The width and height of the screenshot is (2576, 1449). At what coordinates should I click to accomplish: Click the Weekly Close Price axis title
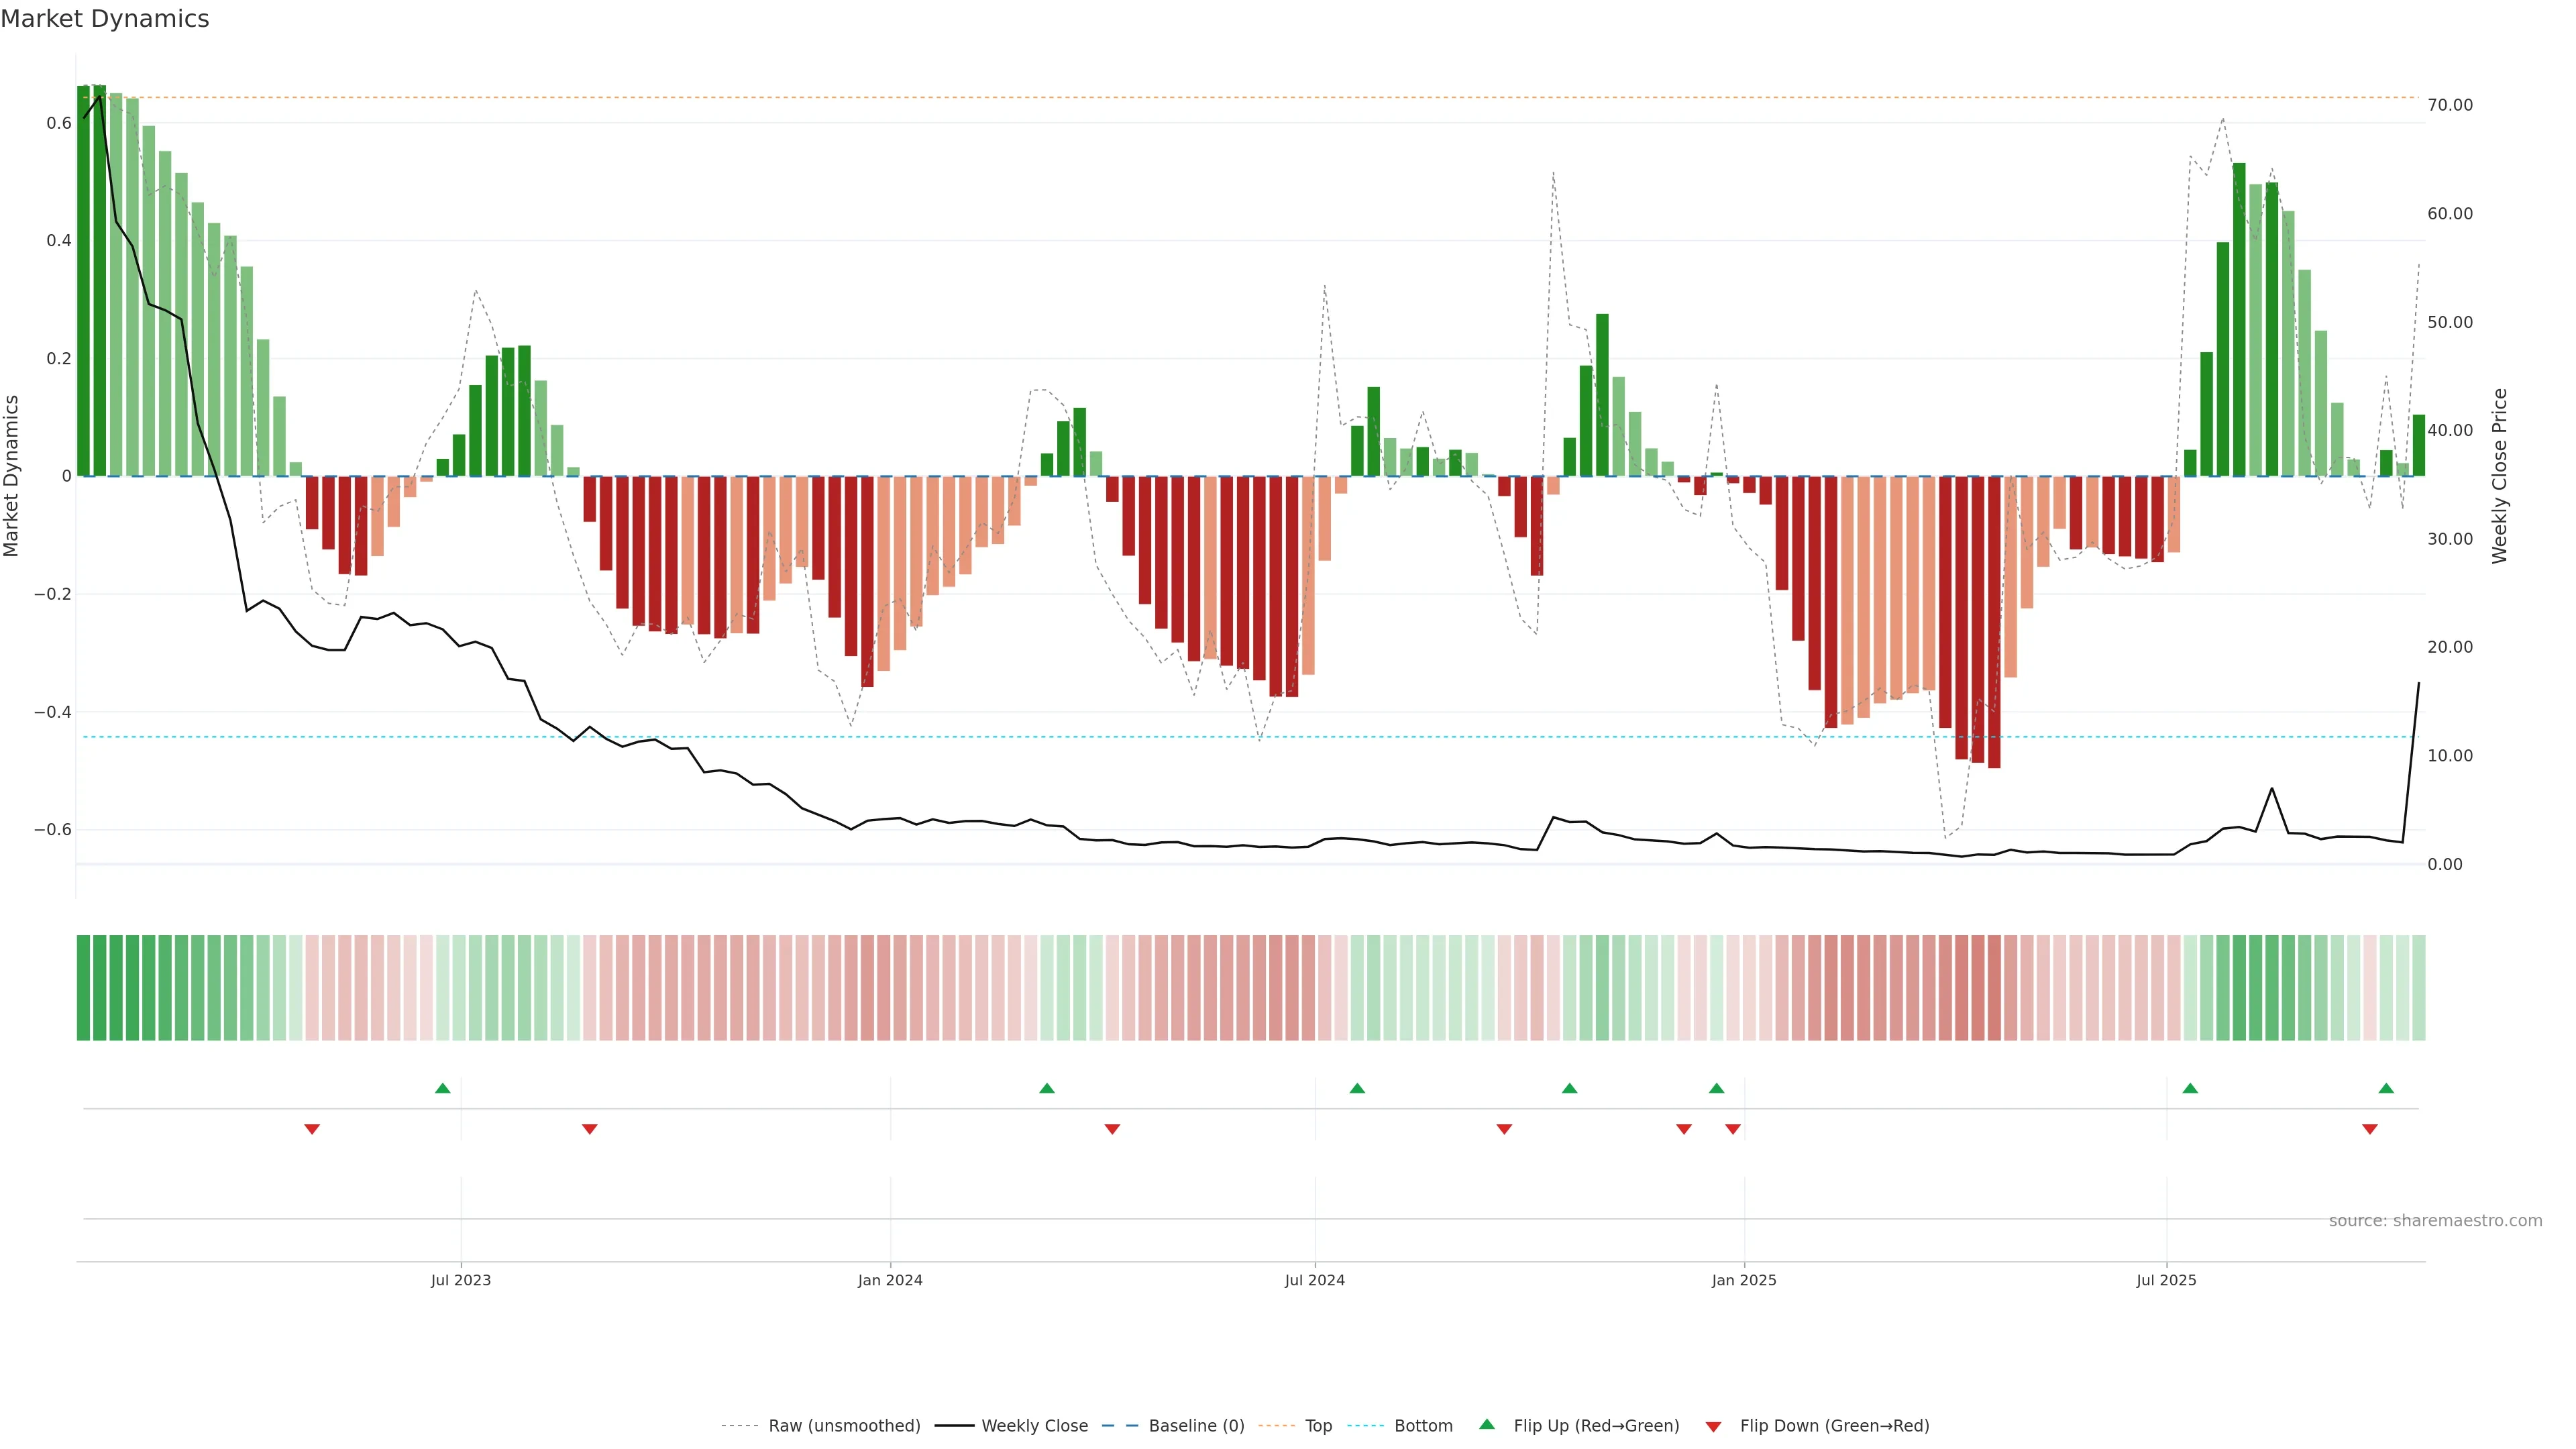click(x=2500, y=476)
